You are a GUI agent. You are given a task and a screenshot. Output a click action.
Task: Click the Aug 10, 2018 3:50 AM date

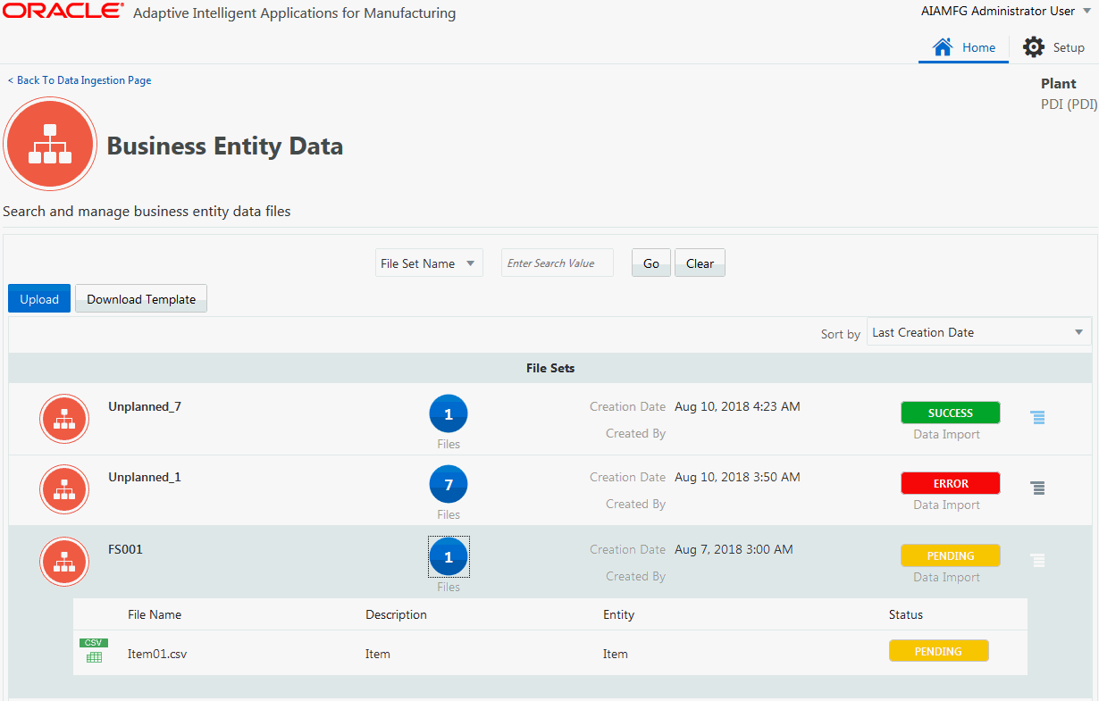pyautogui.click(x=737, y=477)
